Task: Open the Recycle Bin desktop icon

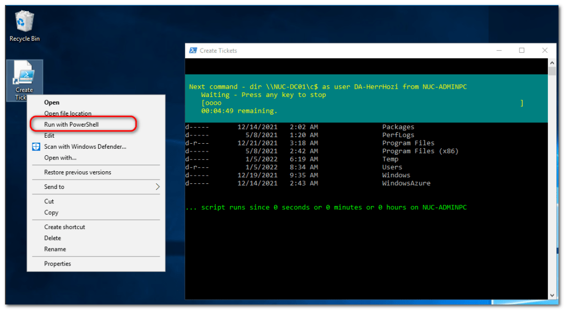Action: [x=24, y=25]
